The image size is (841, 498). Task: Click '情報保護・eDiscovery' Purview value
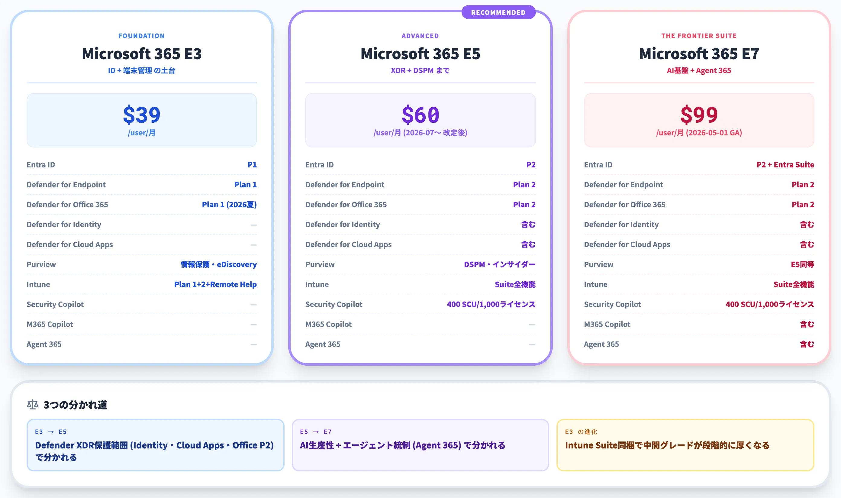tap(219, 264)
